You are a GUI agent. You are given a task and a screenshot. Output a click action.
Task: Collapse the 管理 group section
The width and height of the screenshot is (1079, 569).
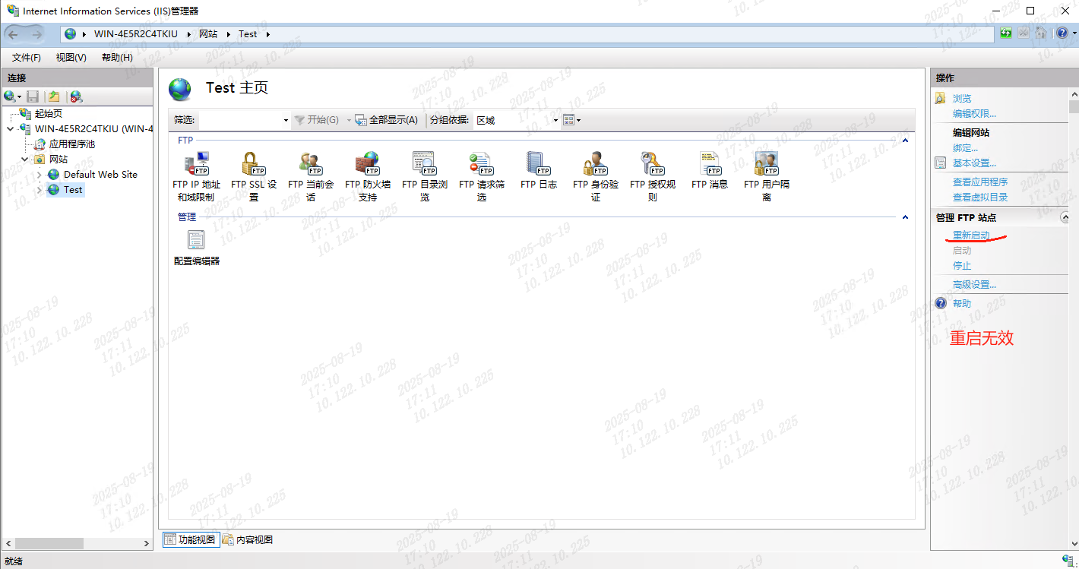click(904, 217)
